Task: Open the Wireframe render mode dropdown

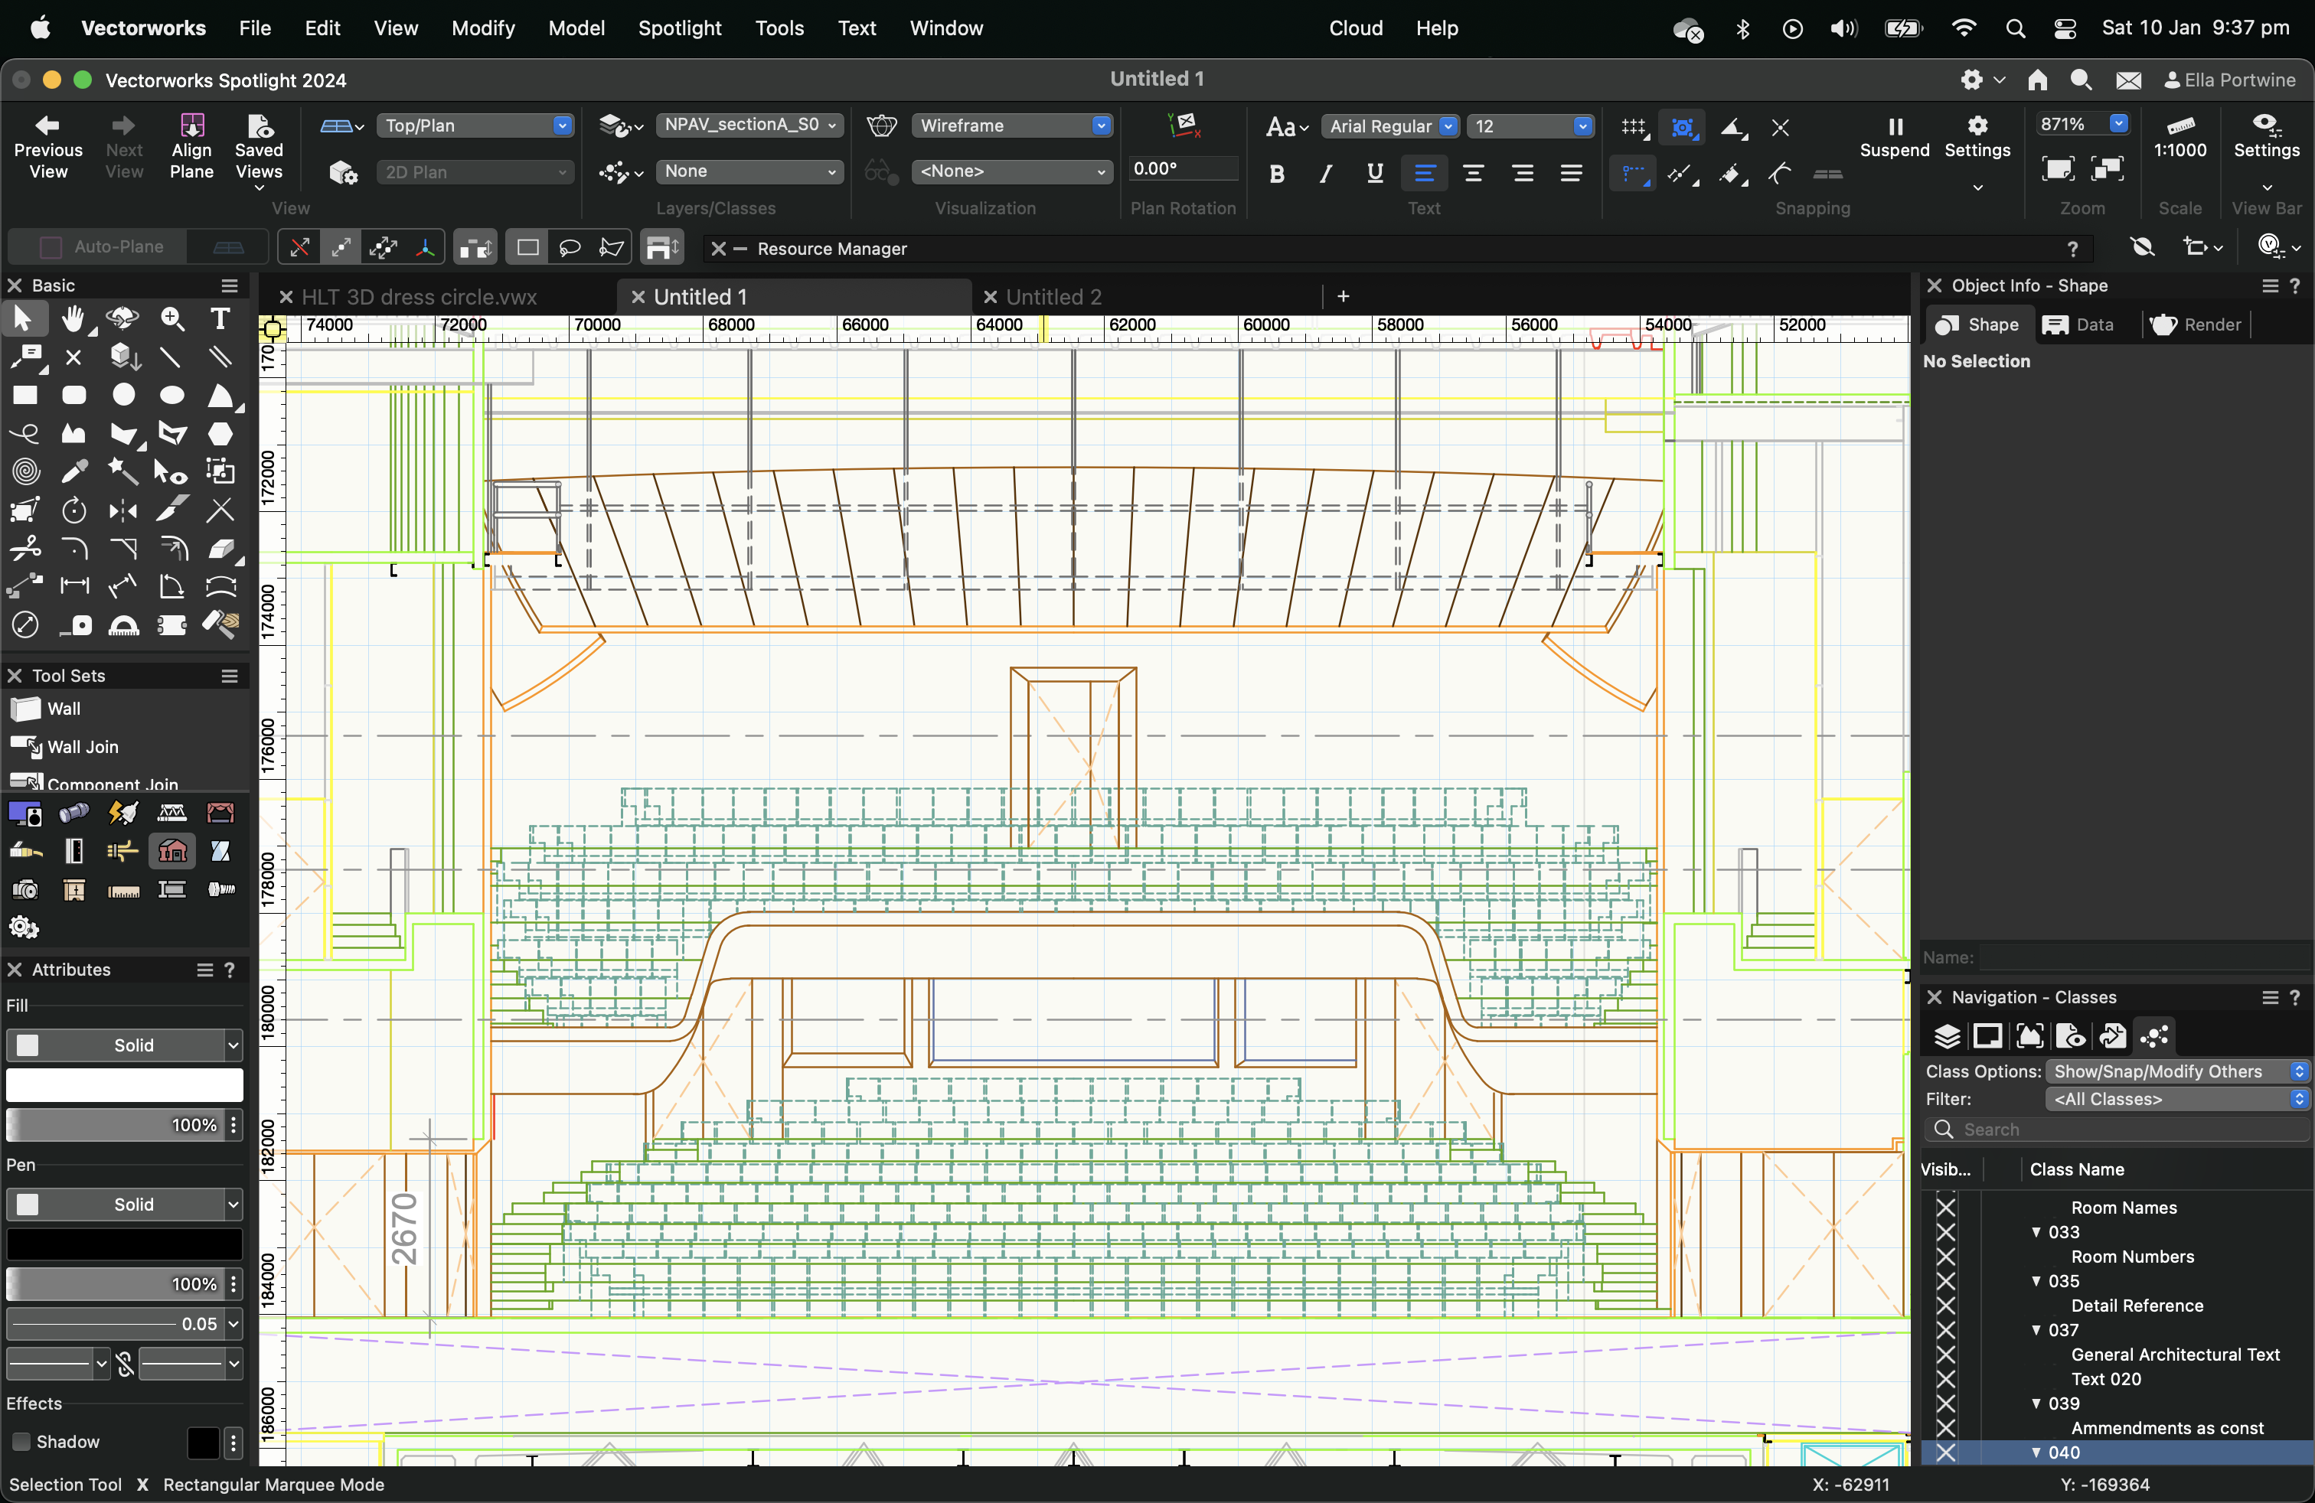Action: [x=1011, y=126]
